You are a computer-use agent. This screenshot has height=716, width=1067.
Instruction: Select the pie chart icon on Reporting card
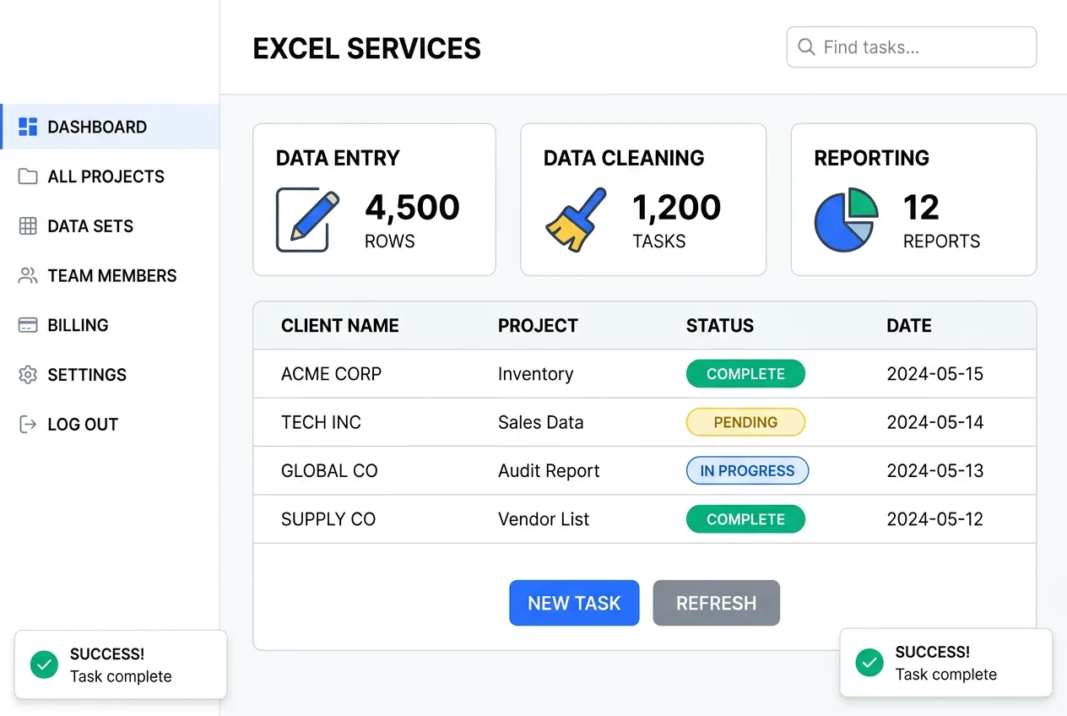pos(846,220)
